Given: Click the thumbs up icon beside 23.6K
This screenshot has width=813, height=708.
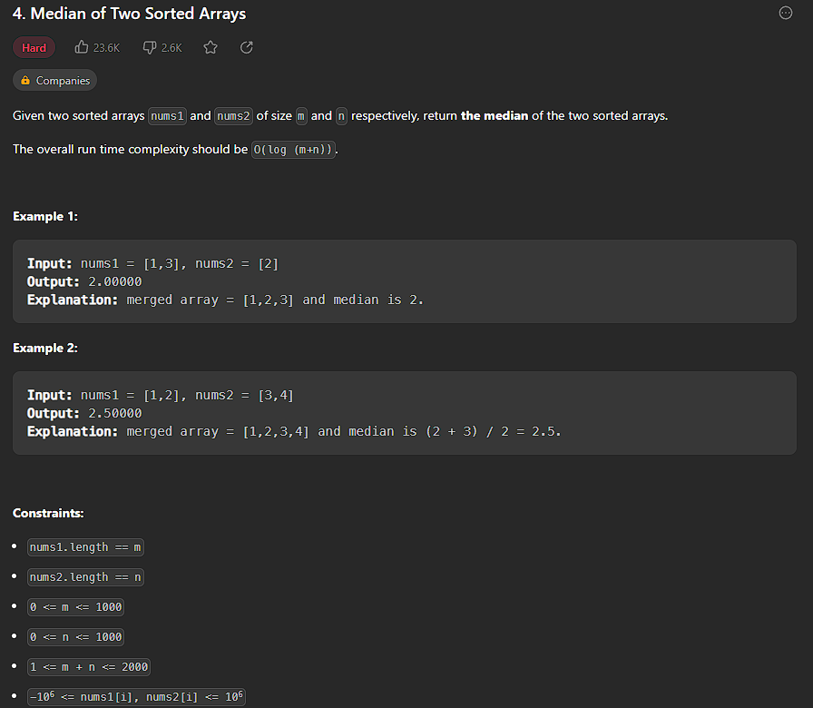Looking at the screenshot, I should 81,47.
